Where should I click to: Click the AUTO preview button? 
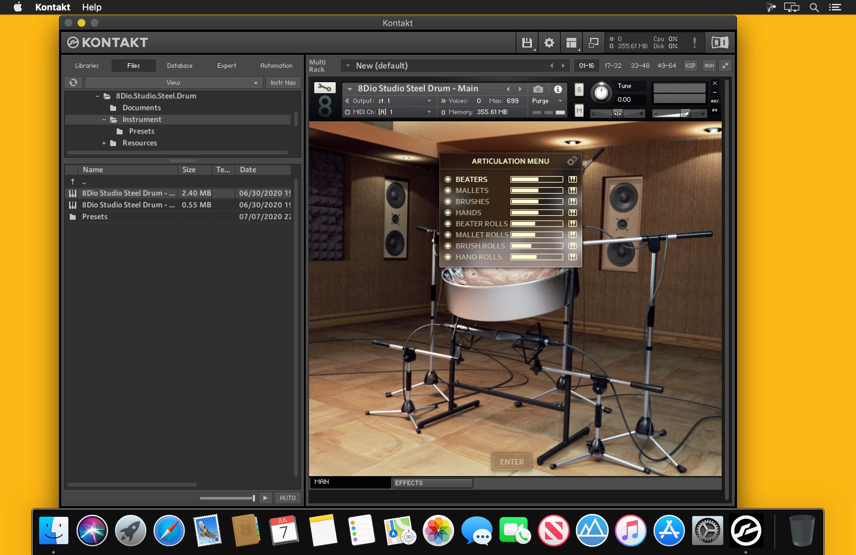288,498
